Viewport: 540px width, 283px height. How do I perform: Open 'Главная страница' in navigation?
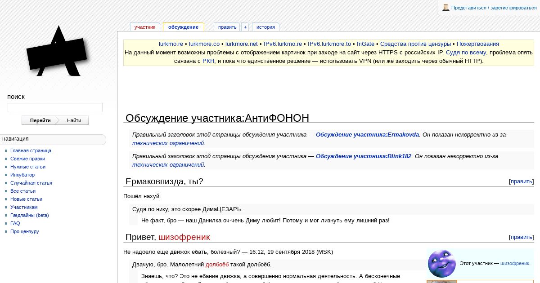coord(31,150)
